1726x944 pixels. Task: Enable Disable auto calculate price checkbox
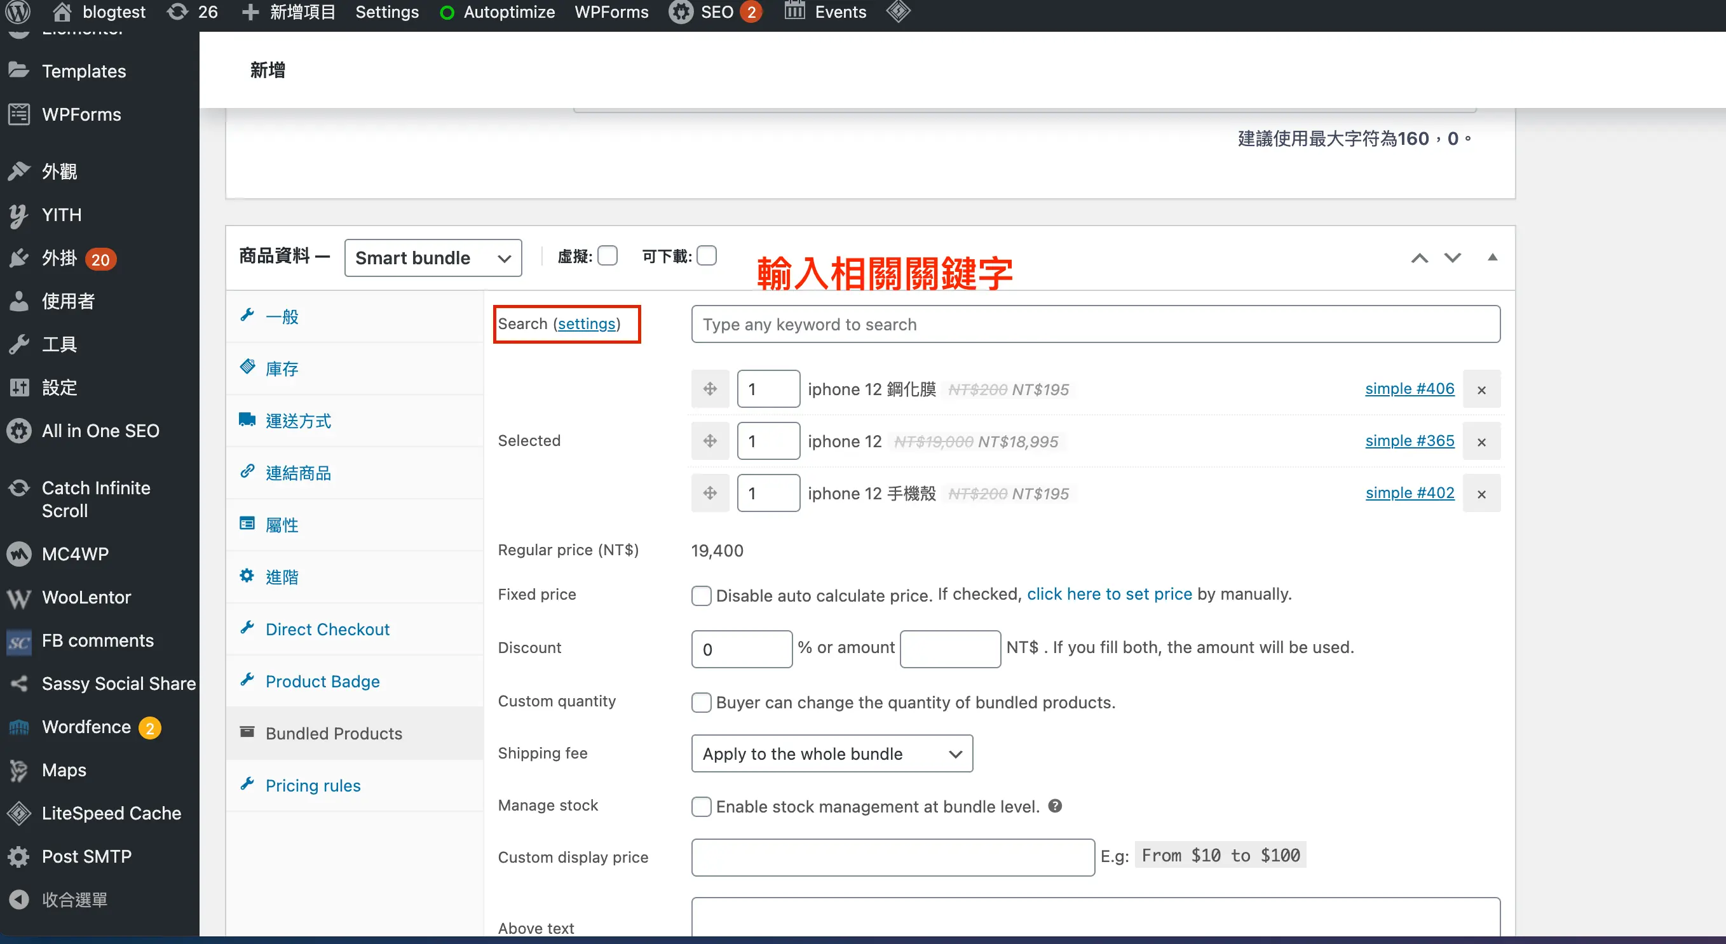point(702,596)
